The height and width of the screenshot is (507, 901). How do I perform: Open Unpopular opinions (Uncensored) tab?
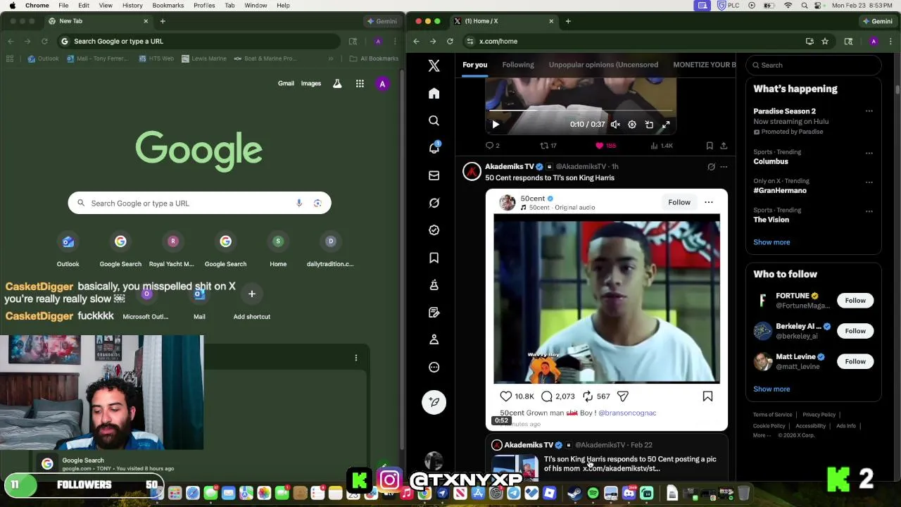pos(603,65)
